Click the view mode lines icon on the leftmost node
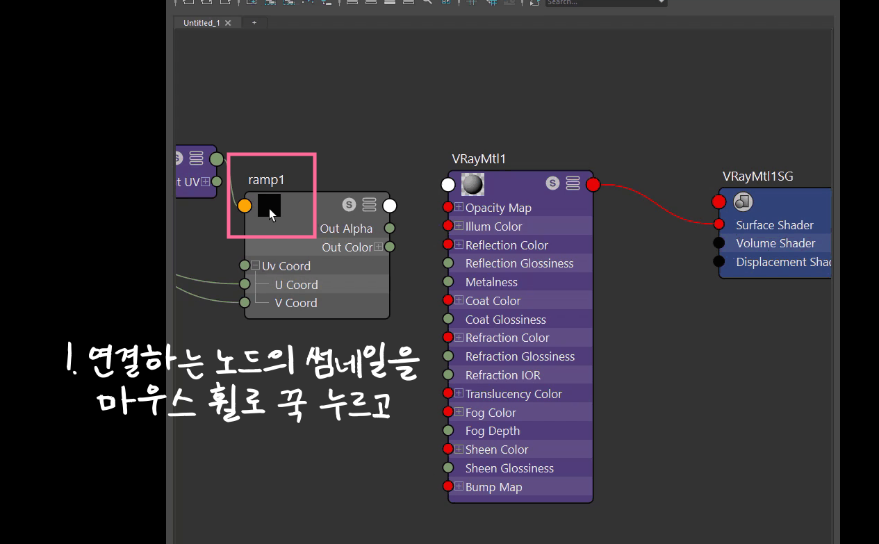The image size is (879, 544). [x=196, y=158]
